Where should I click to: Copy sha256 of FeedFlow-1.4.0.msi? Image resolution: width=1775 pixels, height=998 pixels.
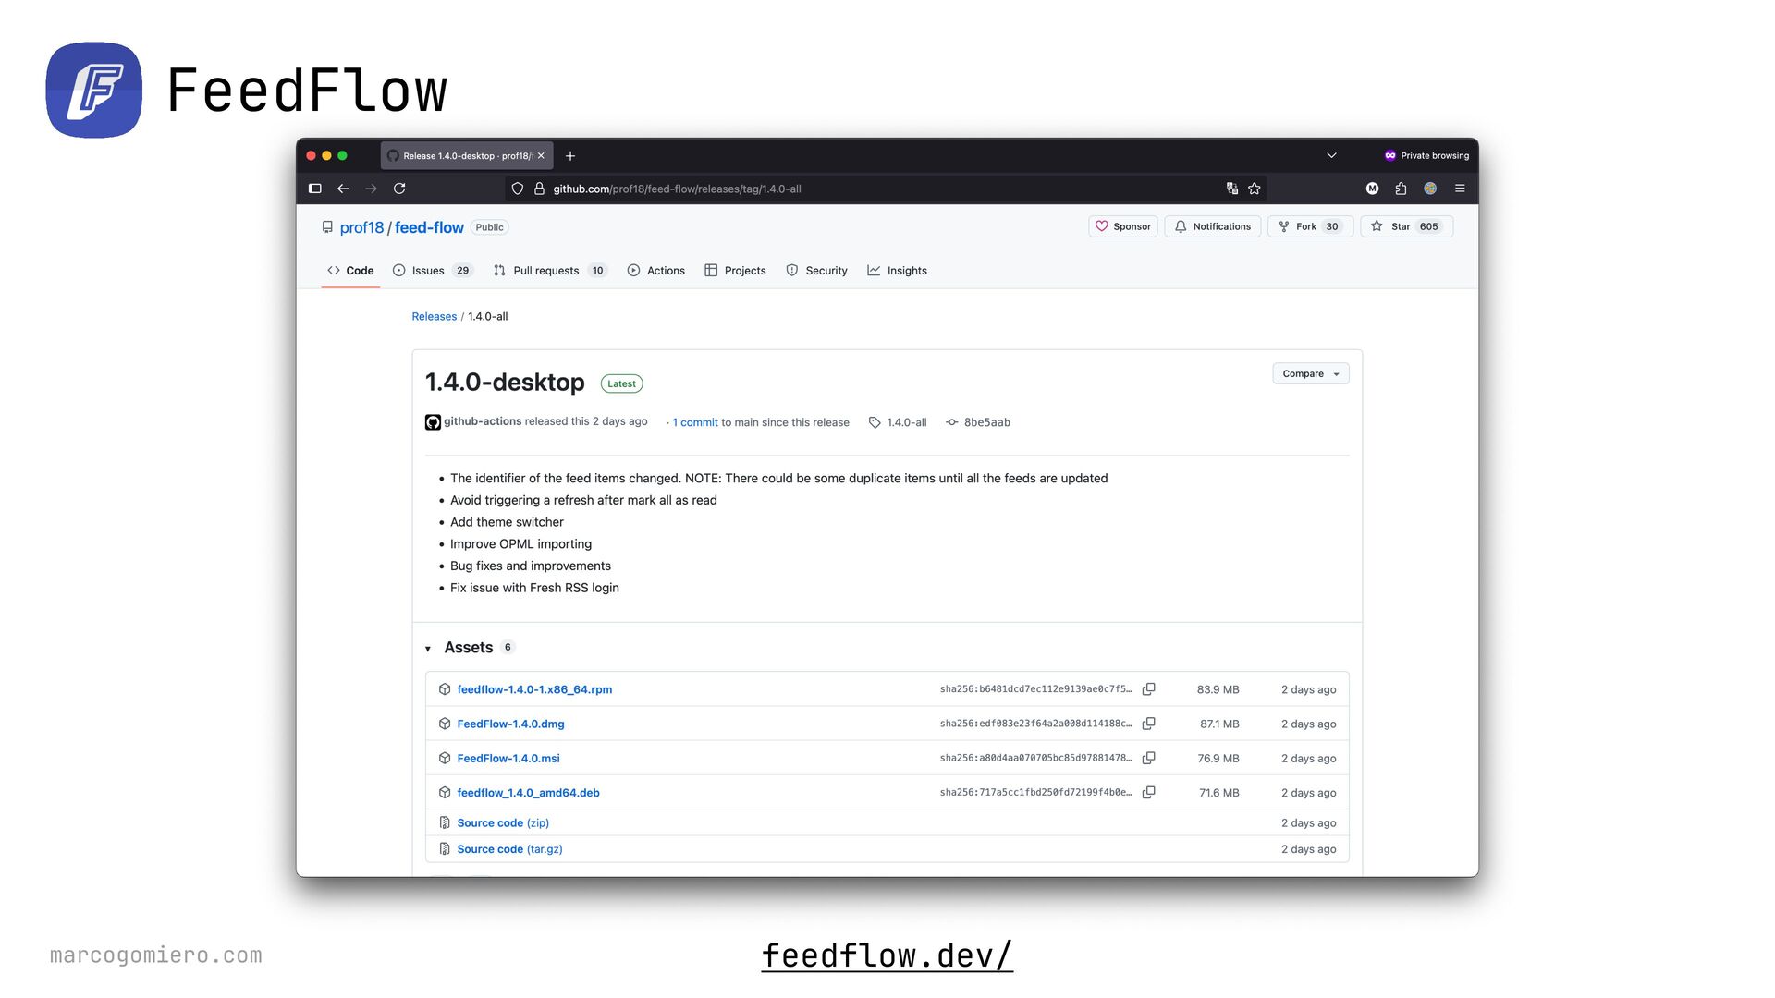point(1148,758)
